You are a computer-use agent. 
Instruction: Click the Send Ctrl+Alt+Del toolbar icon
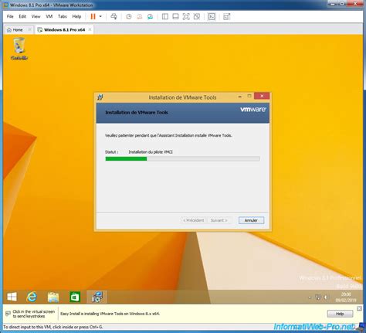(x=114, y=17)
